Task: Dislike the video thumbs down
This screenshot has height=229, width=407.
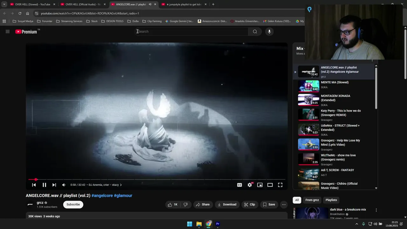Action: pos(185,205)
